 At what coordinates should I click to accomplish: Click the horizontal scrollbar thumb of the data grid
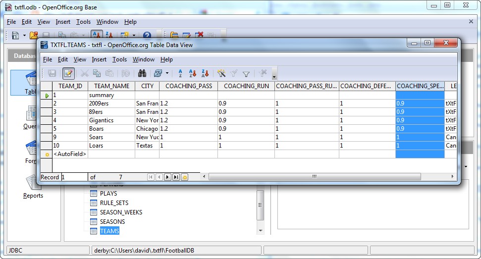(315, 177)
